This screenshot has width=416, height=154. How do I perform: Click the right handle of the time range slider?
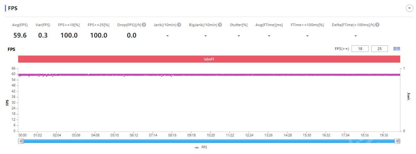tap(397, 141)
